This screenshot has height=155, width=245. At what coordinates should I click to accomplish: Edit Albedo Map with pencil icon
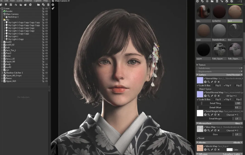coord(212,150)
